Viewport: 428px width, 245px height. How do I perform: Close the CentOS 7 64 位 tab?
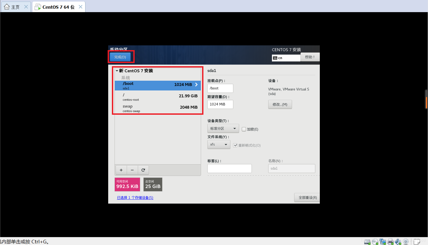pos(80,7)
